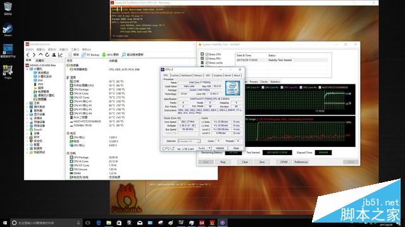This screenshot has height=227, width=405.
Task: Open the Statistics tab in Stability Test
Action: pyautogui.click(x=275, y=82)
